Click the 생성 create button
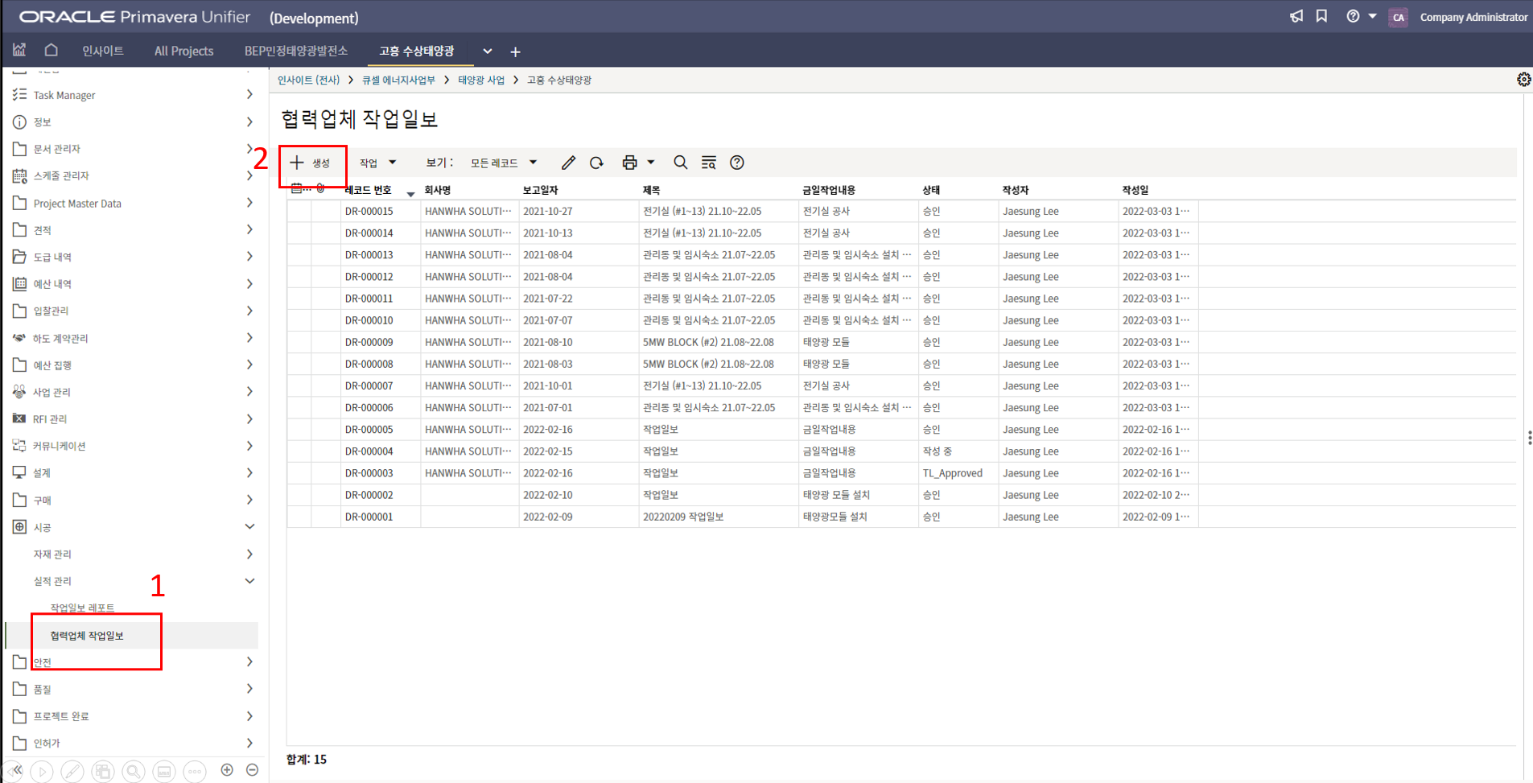Screen dimensions: 1533x783 point(311,163)
